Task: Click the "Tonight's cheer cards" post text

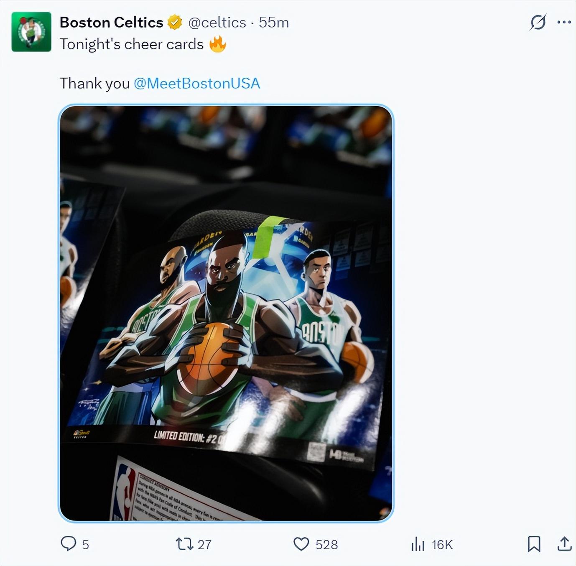Action: click(131, 44)
